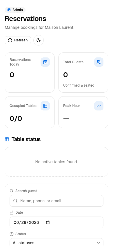Click the Admin badge table icon
Screen dimensions: 113x246
pos(9,10)
